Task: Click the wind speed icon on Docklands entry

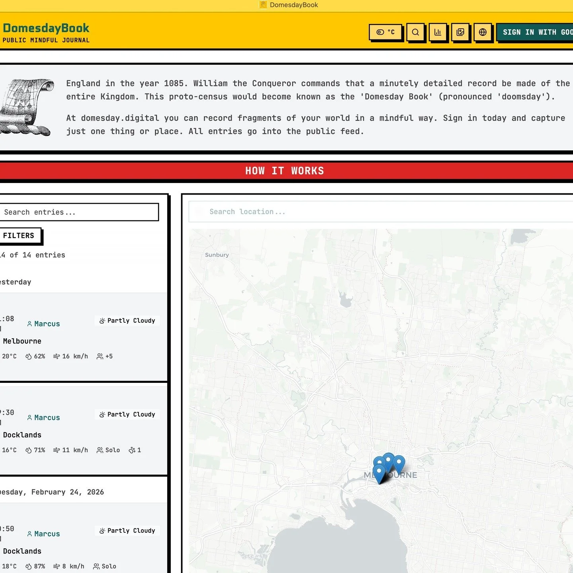Action: pyautogui.click(x=56, y=450)
